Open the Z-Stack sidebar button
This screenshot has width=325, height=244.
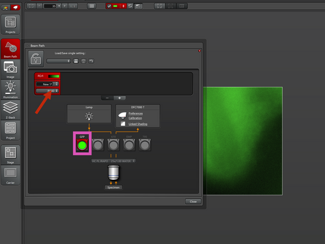point(10,110)
